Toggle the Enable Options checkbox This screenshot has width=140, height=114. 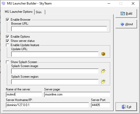tap(8, 37)
